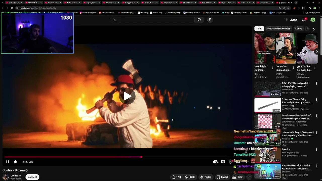Switch to the Metro Boomin browser tab

[72, 3]
